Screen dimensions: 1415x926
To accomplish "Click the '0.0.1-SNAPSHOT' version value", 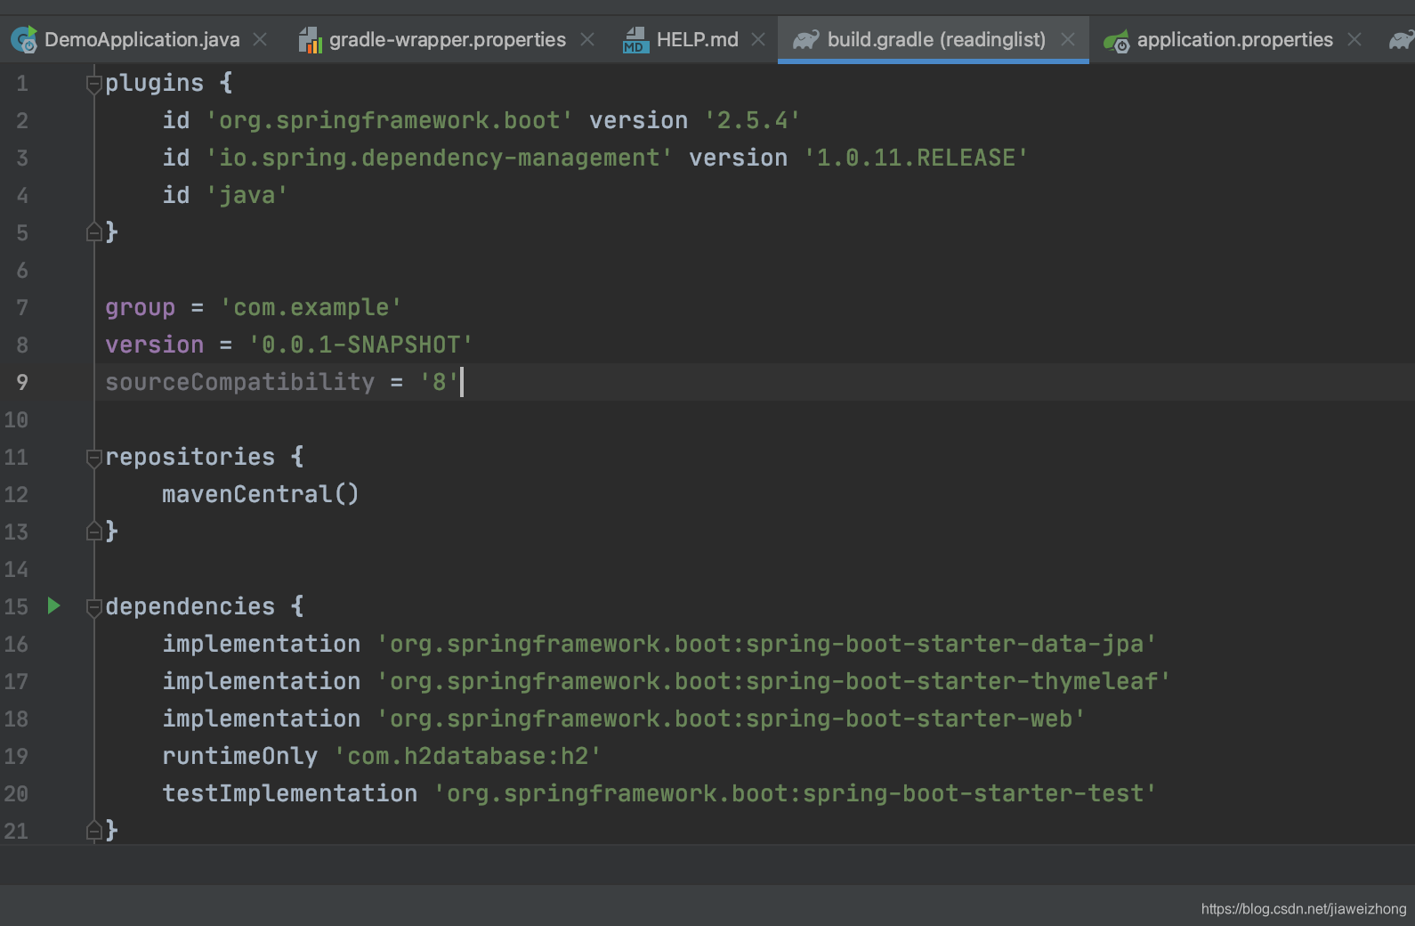I will 361,345.
